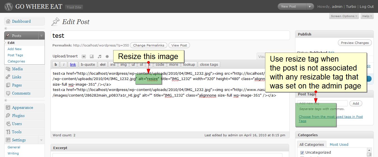Click the ins toolbar button
The width and height of the screenshot is (378, 157).
(x=113, y=65)
